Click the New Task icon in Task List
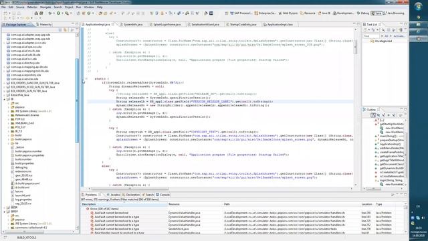 [x=365, y=30]
